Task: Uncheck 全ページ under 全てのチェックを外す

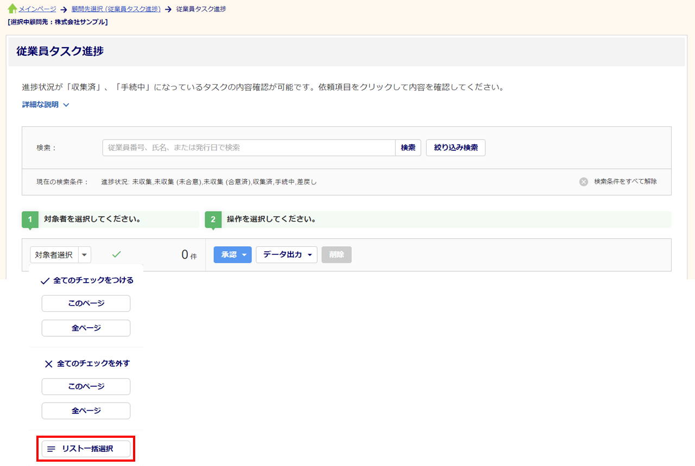Action: point(86,411)
